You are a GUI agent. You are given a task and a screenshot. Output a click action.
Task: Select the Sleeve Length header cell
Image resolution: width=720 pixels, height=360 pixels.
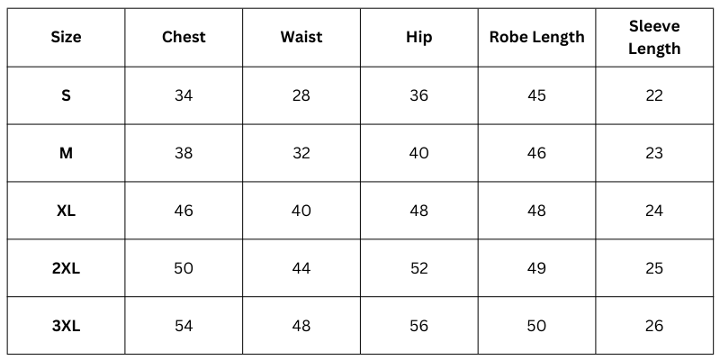[654, 38]
